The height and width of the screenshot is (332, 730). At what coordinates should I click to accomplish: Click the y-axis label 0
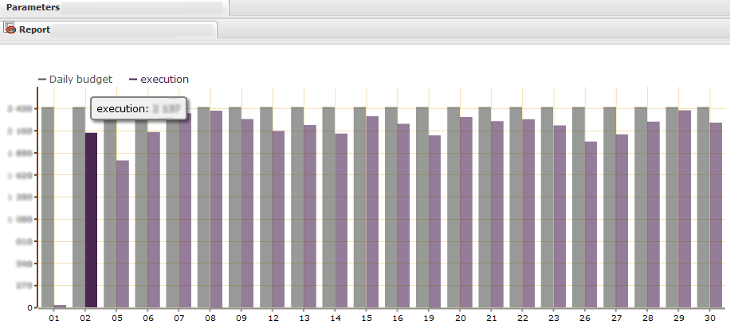[29, 308]
